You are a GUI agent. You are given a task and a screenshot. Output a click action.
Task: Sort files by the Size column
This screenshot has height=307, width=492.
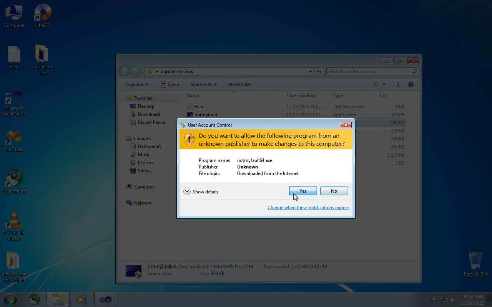[x=391, y=96]
